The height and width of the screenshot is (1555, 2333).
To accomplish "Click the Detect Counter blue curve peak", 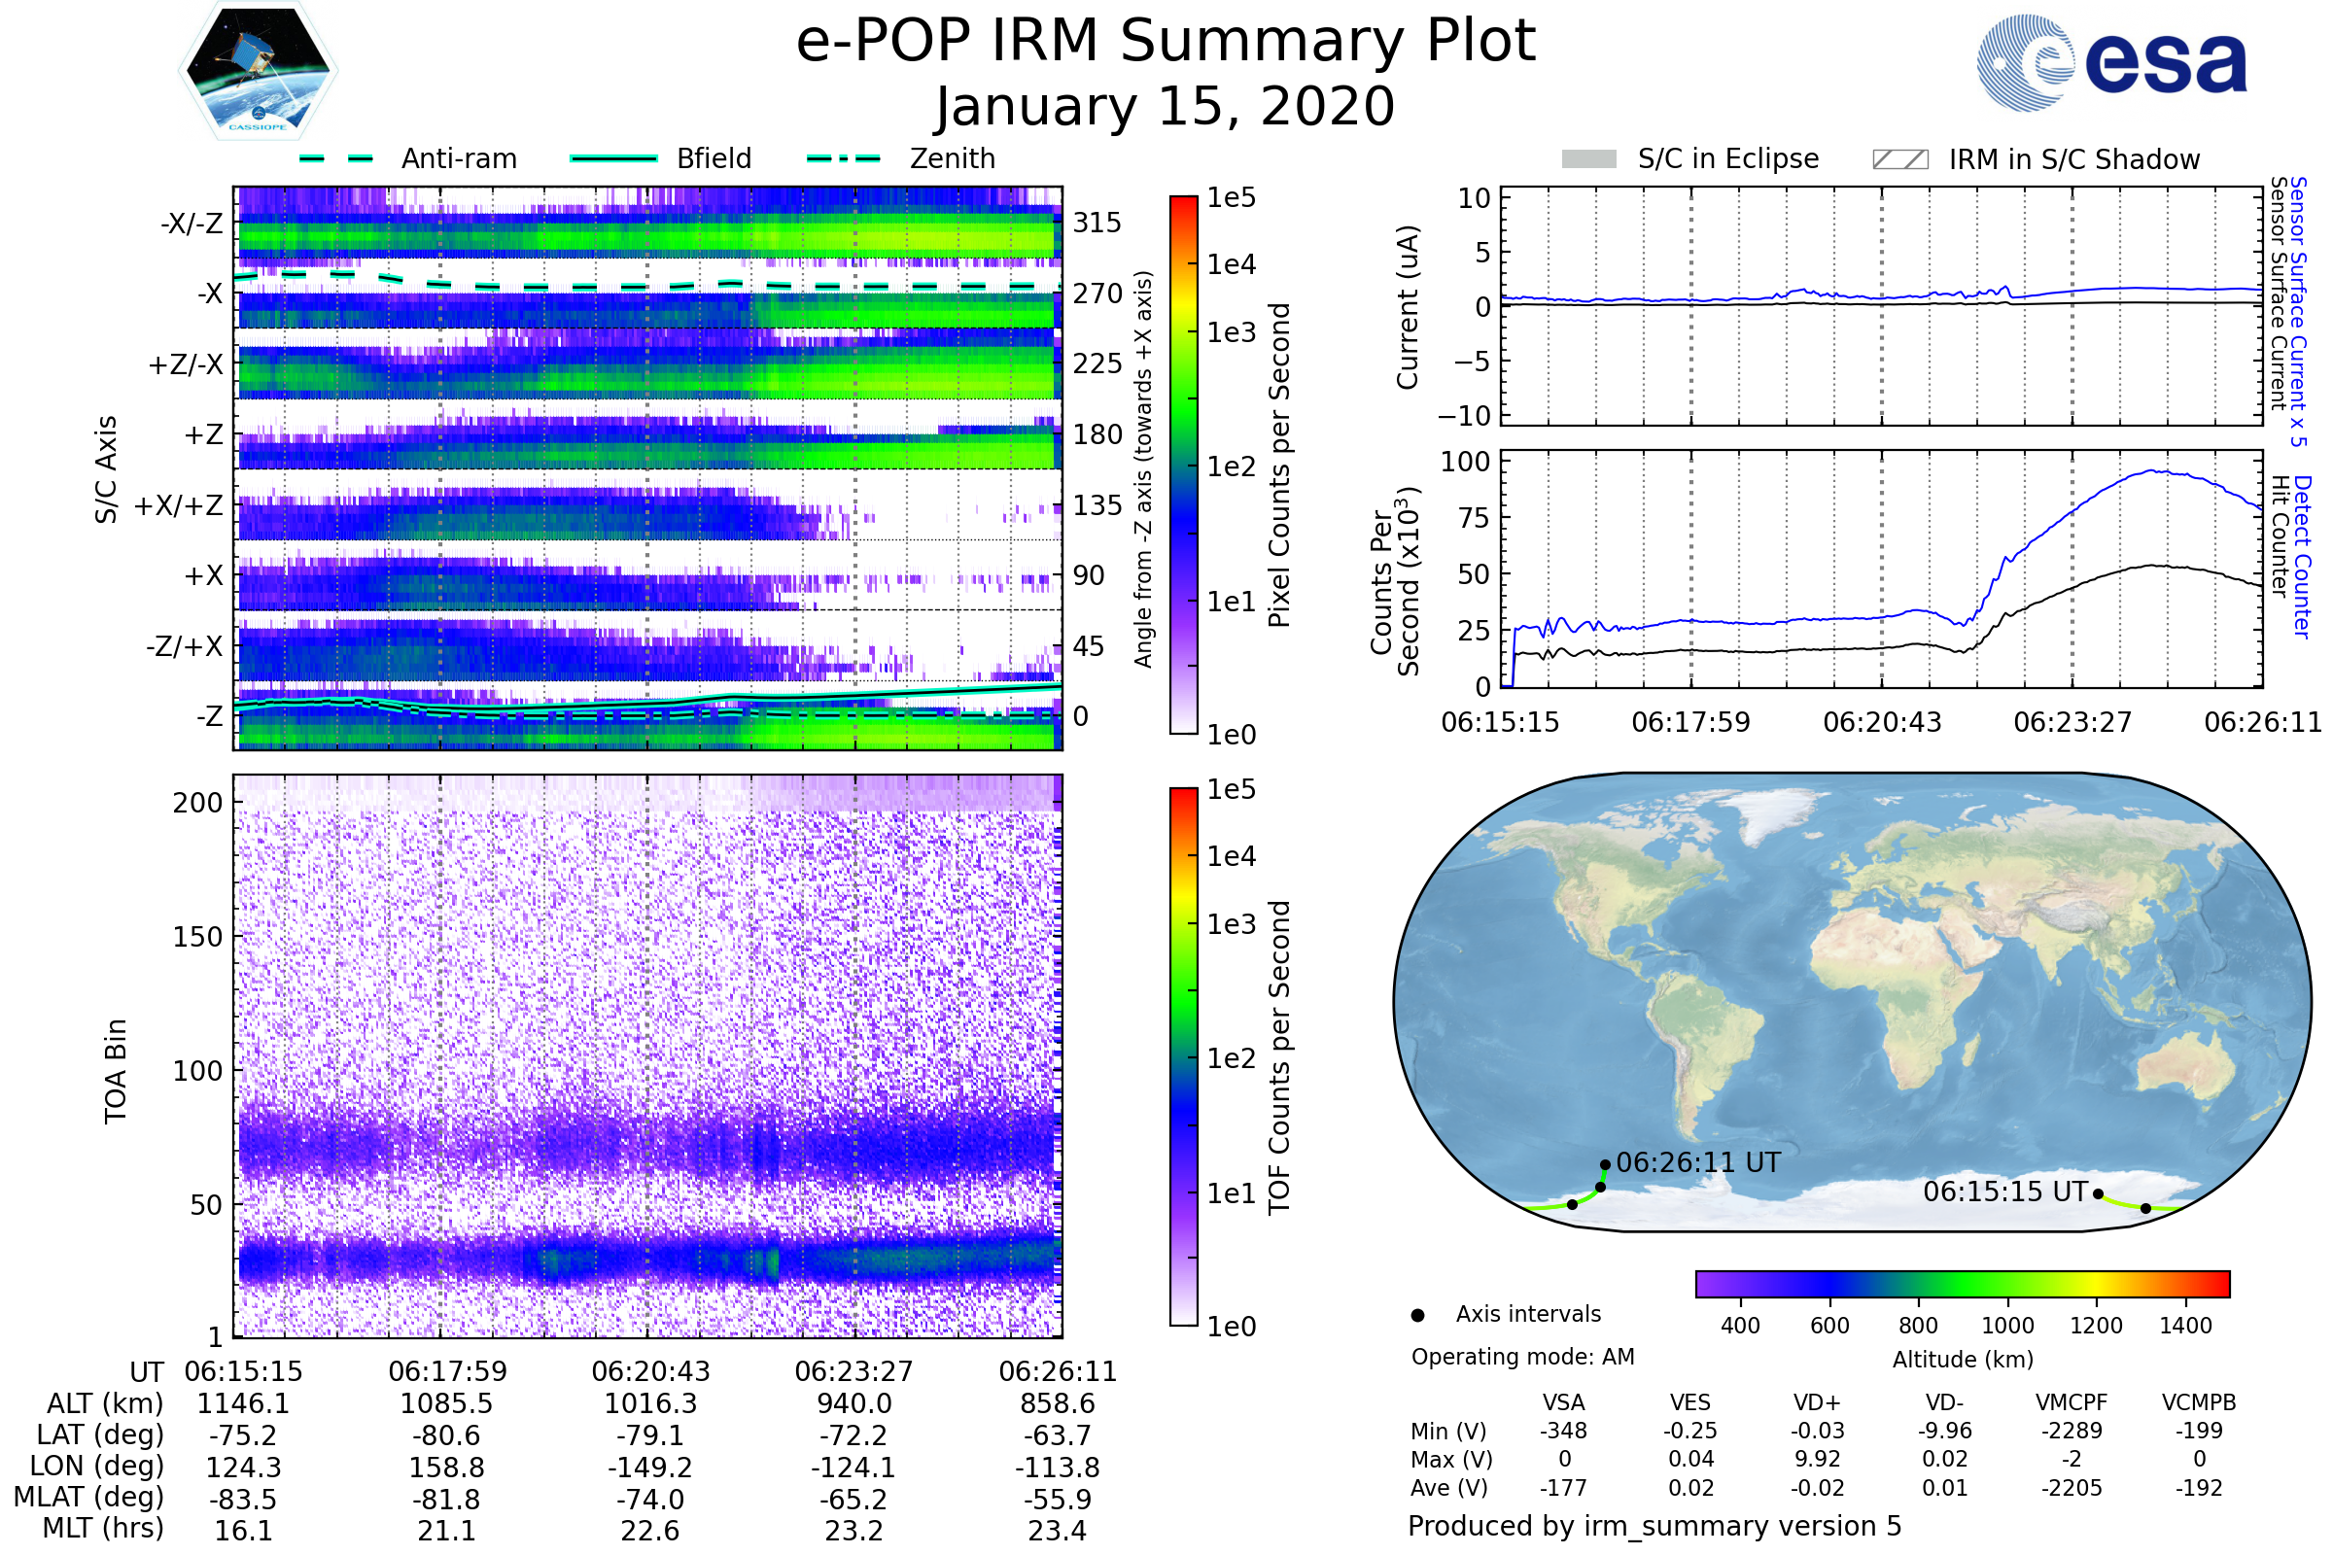I will point(2150,471).
